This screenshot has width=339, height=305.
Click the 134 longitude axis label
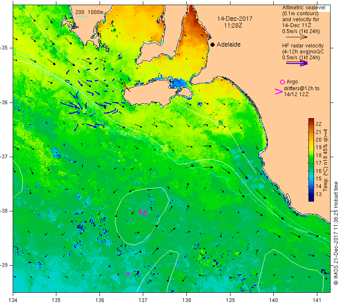(13, 300)
